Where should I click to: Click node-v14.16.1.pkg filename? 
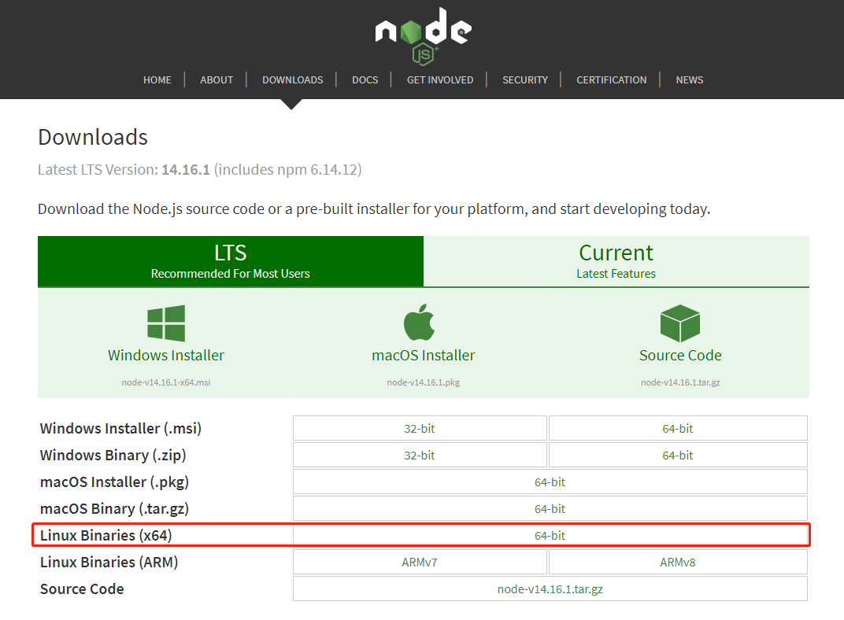(423, 382)
